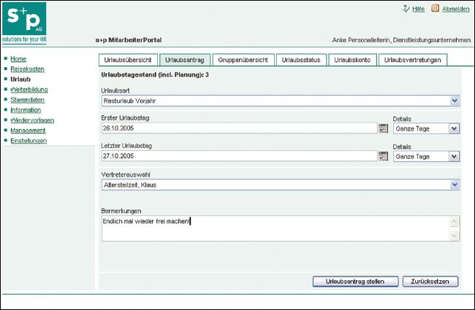This screenshot has width=475, height=310.
Task: Open the Einstellungen sidebar link
Action: tap(28, 140)
